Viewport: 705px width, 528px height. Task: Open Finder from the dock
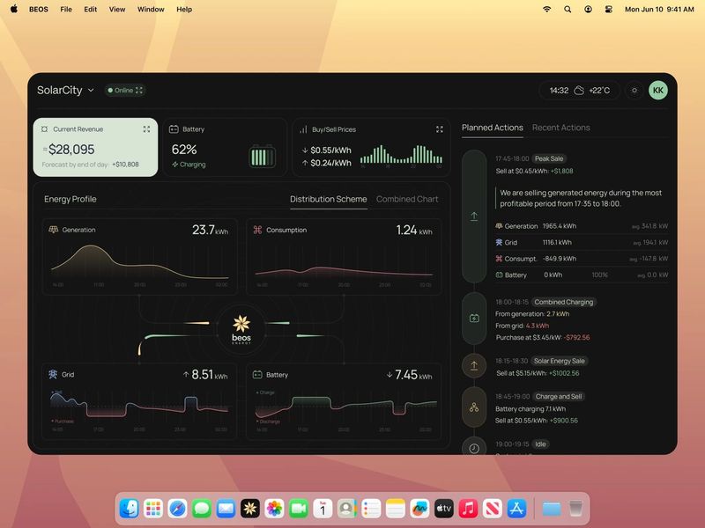129,509
